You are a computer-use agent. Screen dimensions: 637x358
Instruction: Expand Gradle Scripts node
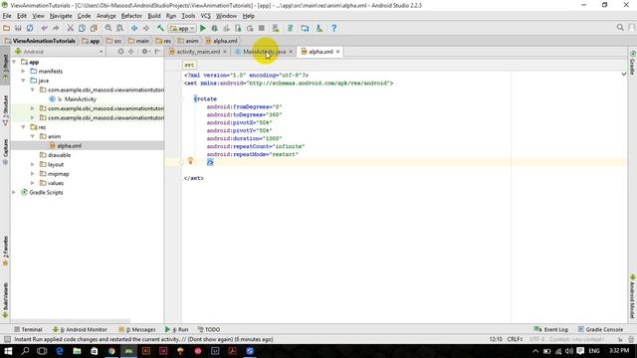[14, 193]
